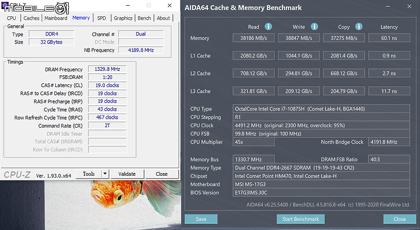This screenshot has height=230, width=420.
Task: Click the Validate button in CPU-Z
Action: [127, 174]
